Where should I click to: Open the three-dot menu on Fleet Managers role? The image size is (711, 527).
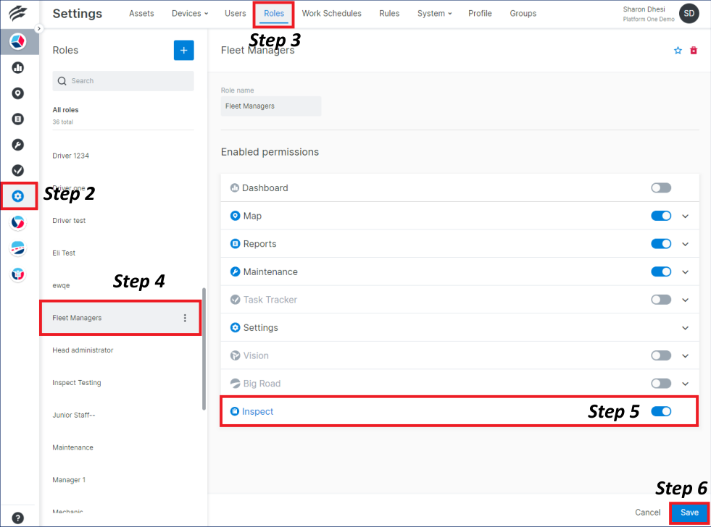(x=186, y=318)
